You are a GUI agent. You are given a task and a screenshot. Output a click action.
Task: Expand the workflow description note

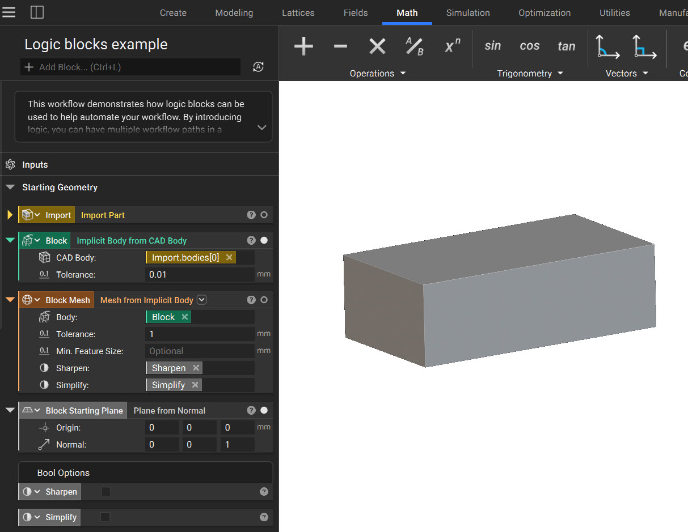tap(261, 127)
